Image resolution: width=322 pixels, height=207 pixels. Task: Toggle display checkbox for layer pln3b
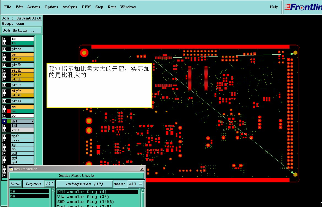(4, 65)
